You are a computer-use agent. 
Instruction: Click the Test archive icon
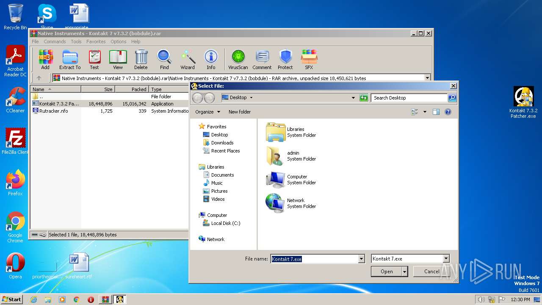94,59
